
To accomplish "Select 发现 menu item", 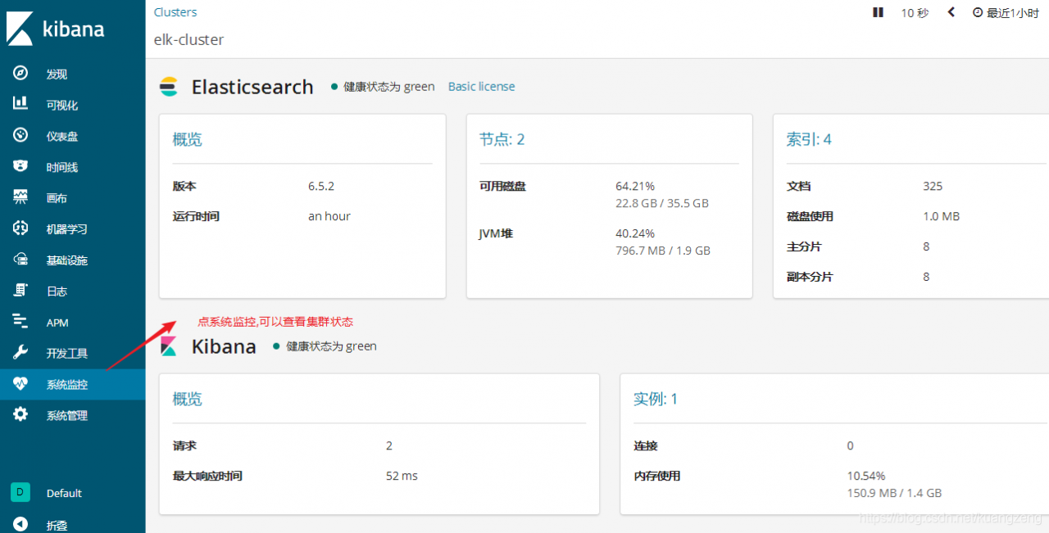I will (57, 75).
